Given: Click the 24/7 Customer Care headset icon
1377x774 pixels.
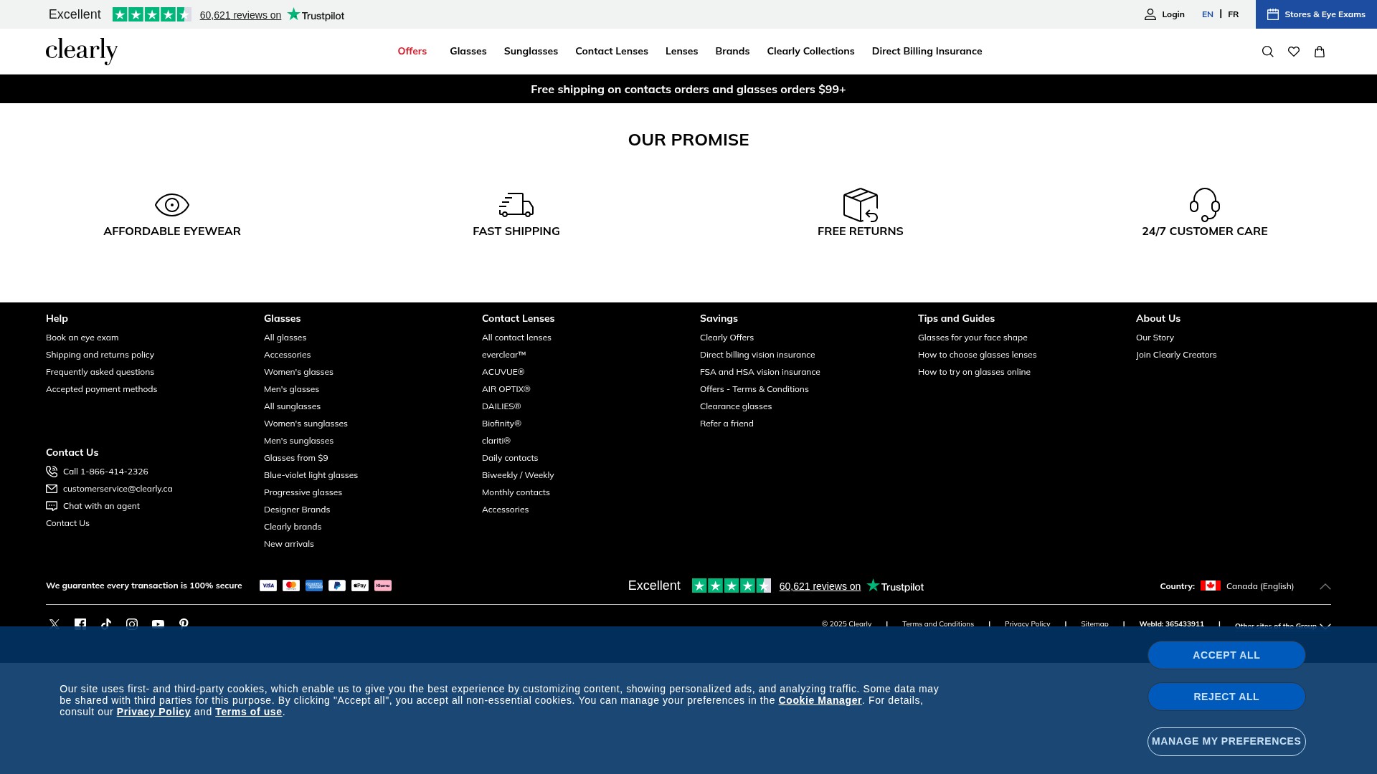Looking at the screenshot, I should [1205, 205].
